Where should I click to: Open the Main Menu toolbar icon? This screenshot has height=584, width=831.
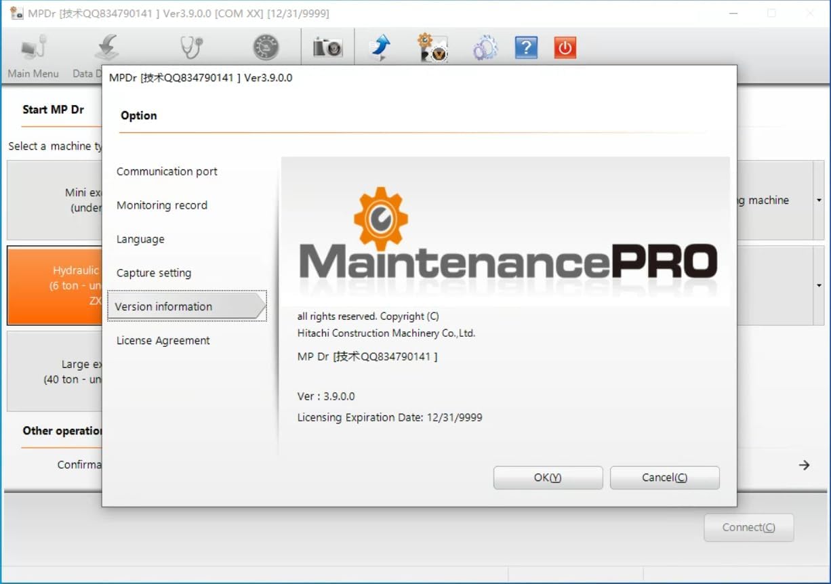pyautogui.click(x=34, y=49)
